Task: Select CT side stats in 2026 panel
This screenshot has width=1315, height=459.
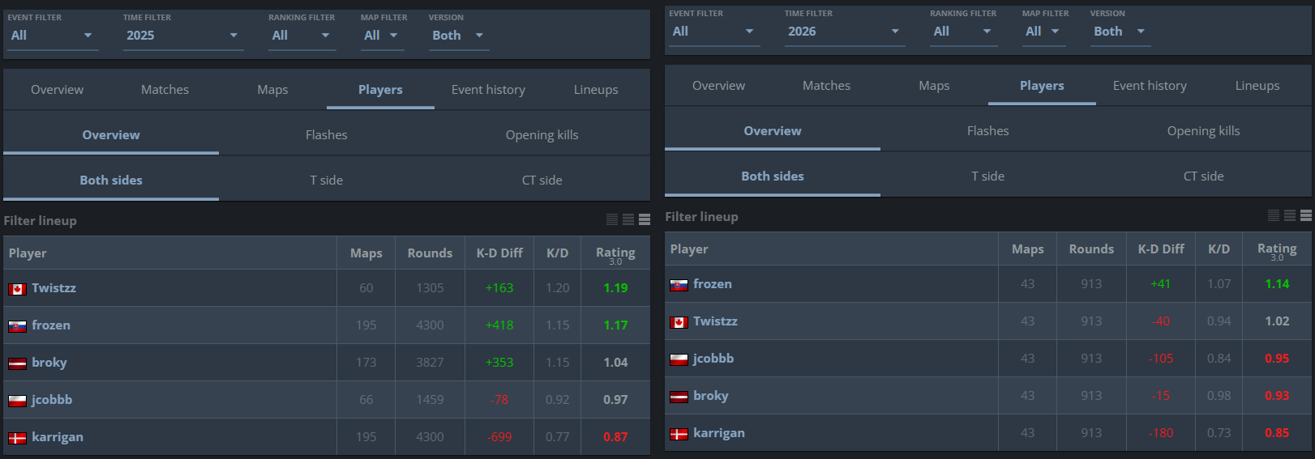Action: point(1204,176)
